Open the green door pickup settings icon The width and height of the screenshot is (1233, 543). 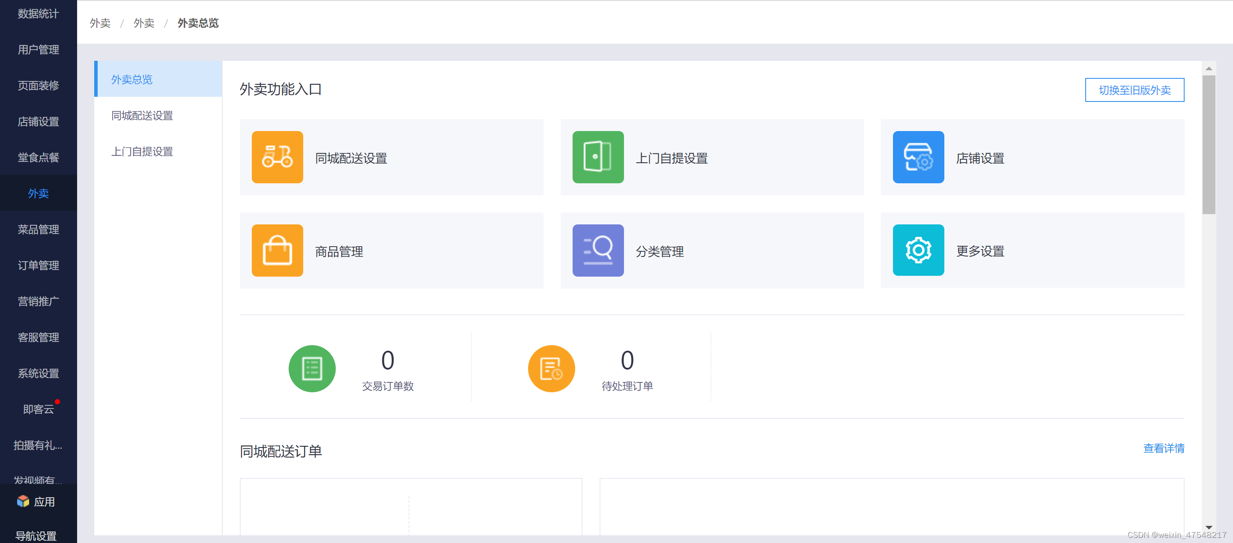tap(597, 157)
